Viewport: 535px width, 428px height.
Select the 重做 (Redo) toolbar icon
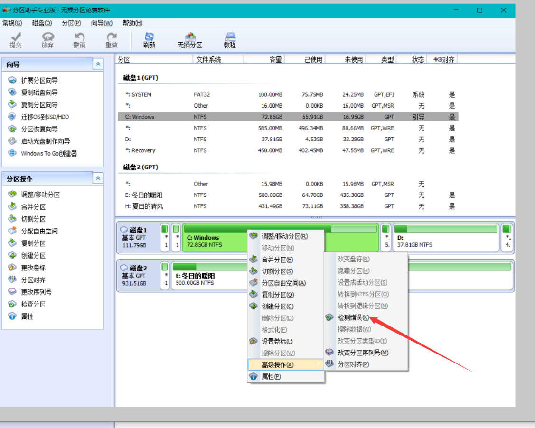[x=111, y=40]
